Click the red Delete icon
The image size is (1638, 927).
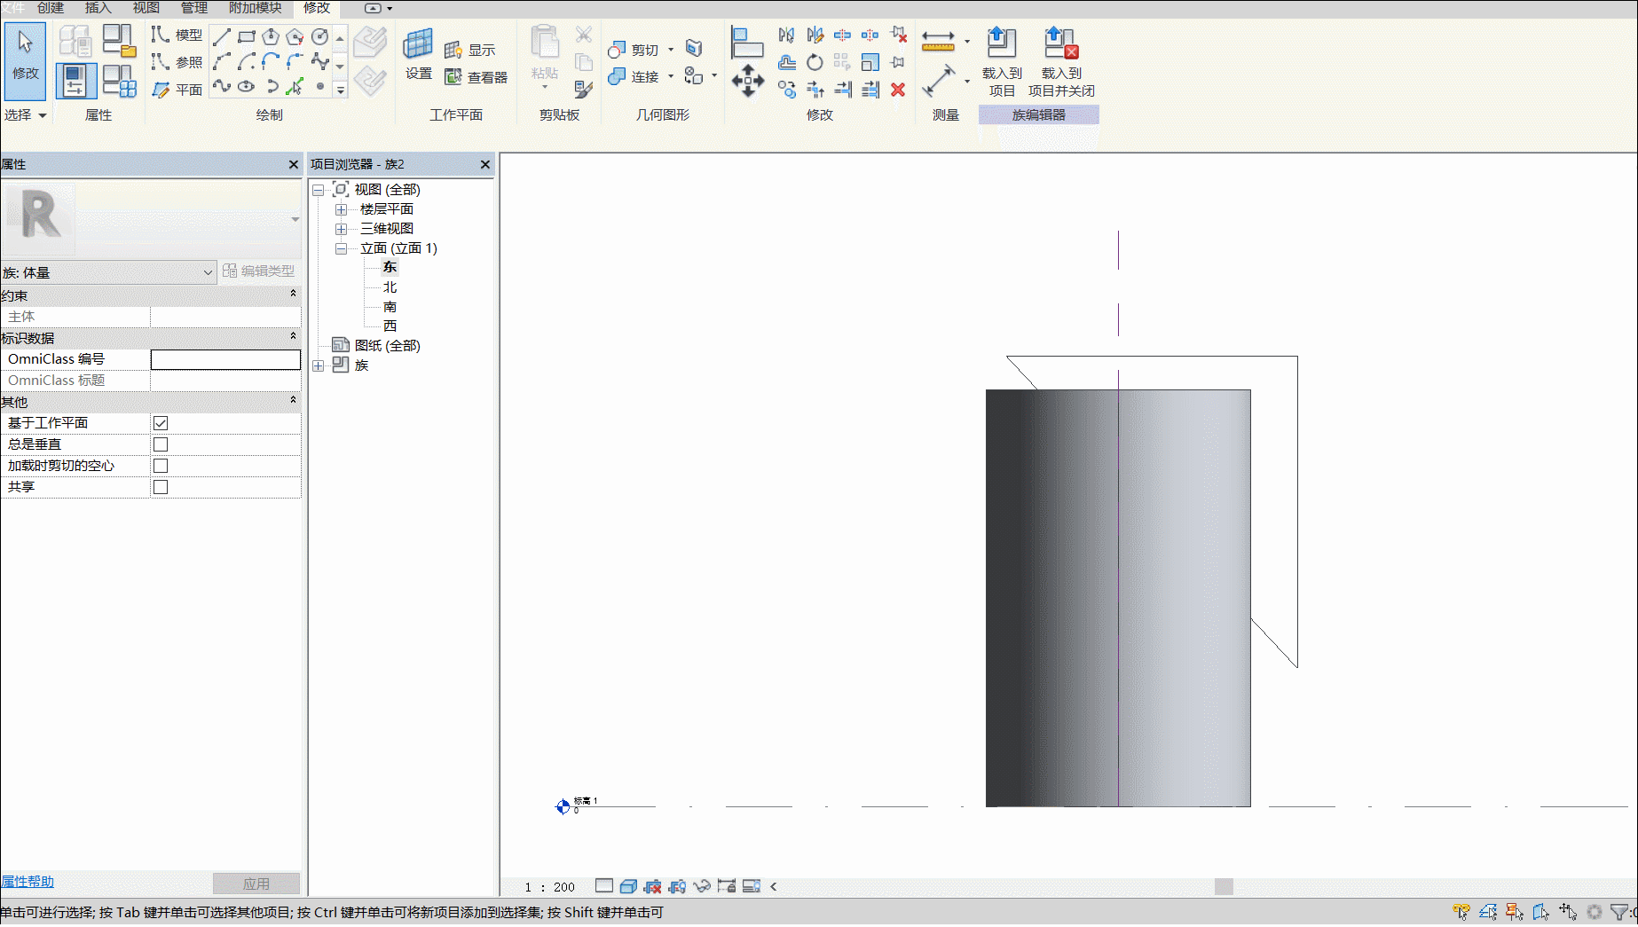click(x=898, y=90)
